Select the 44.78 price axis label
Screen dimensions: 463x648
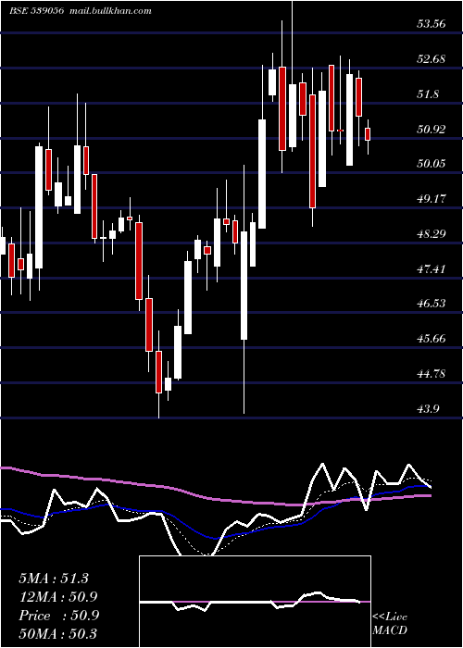[431, 374]
